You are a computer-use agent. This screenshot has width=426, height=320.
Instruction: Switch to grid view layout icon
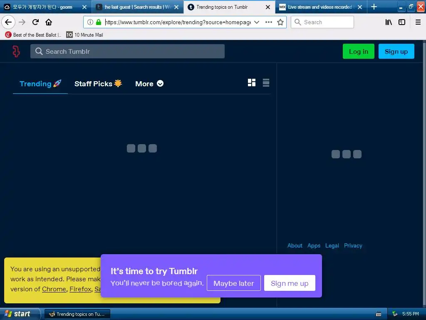(x=252, y=83)
